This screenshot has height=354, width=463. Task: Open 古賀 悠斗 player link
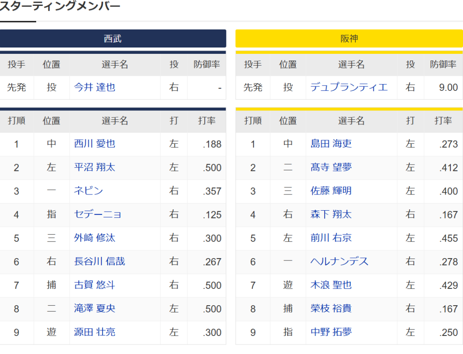pyautogui.click(x=94, y=285)
